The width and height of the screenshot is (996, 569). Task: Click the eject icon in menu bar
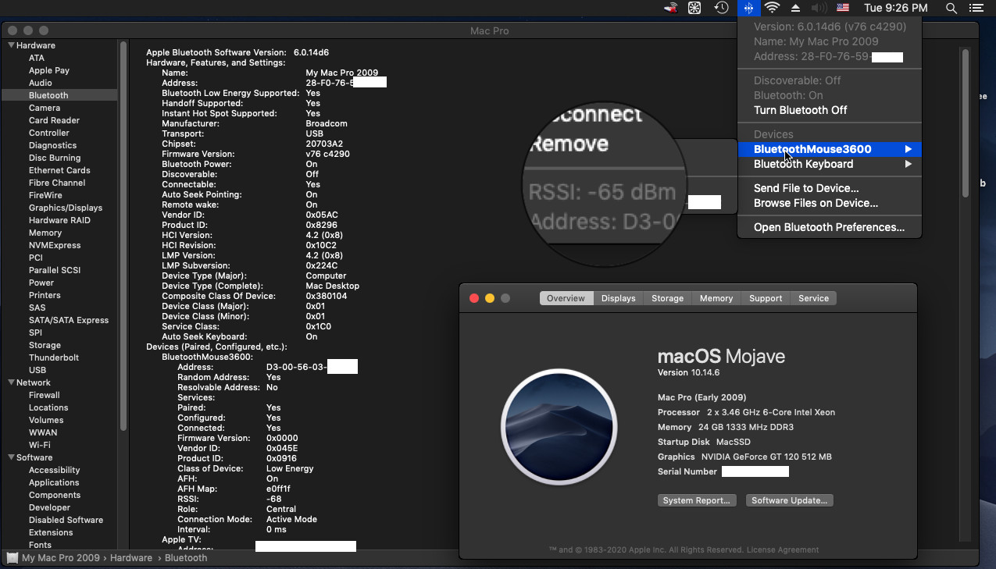(x=795, y=8)
